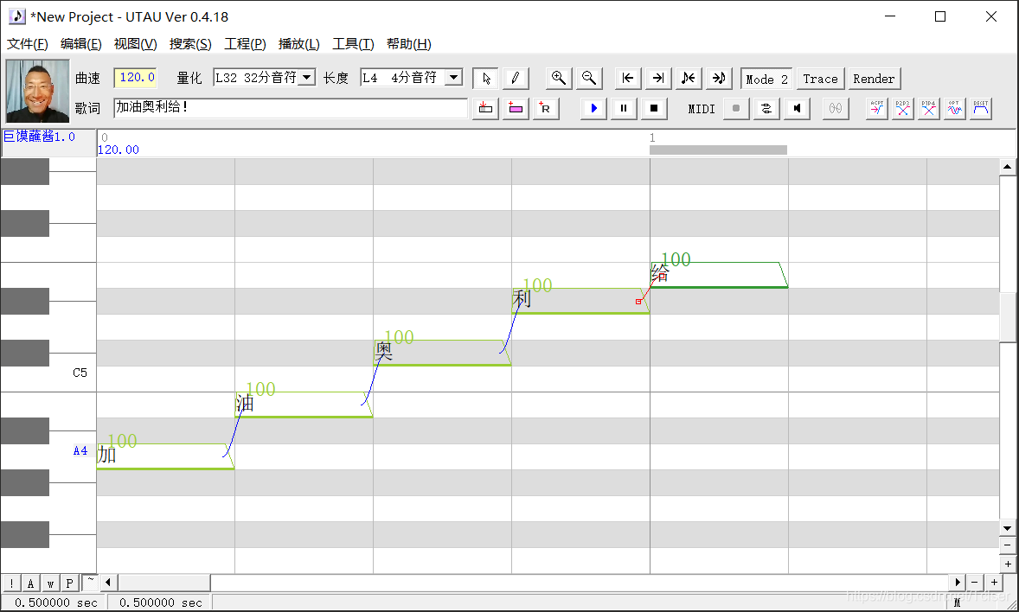The width and height of the screenshot is (1019, 612).
Task: Start playback with the blue play button
Action: point(593,109)
